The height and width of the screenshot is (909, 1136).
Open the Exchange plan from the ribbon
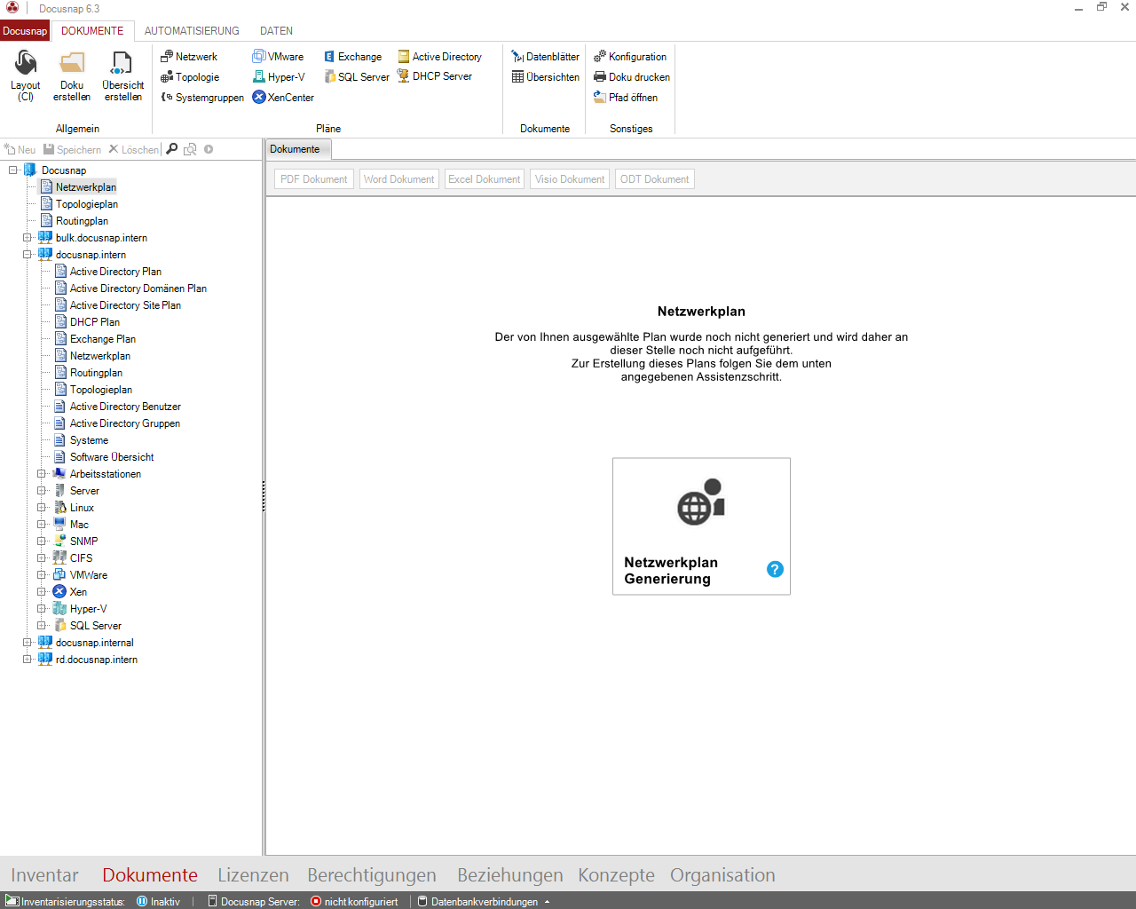352,56
